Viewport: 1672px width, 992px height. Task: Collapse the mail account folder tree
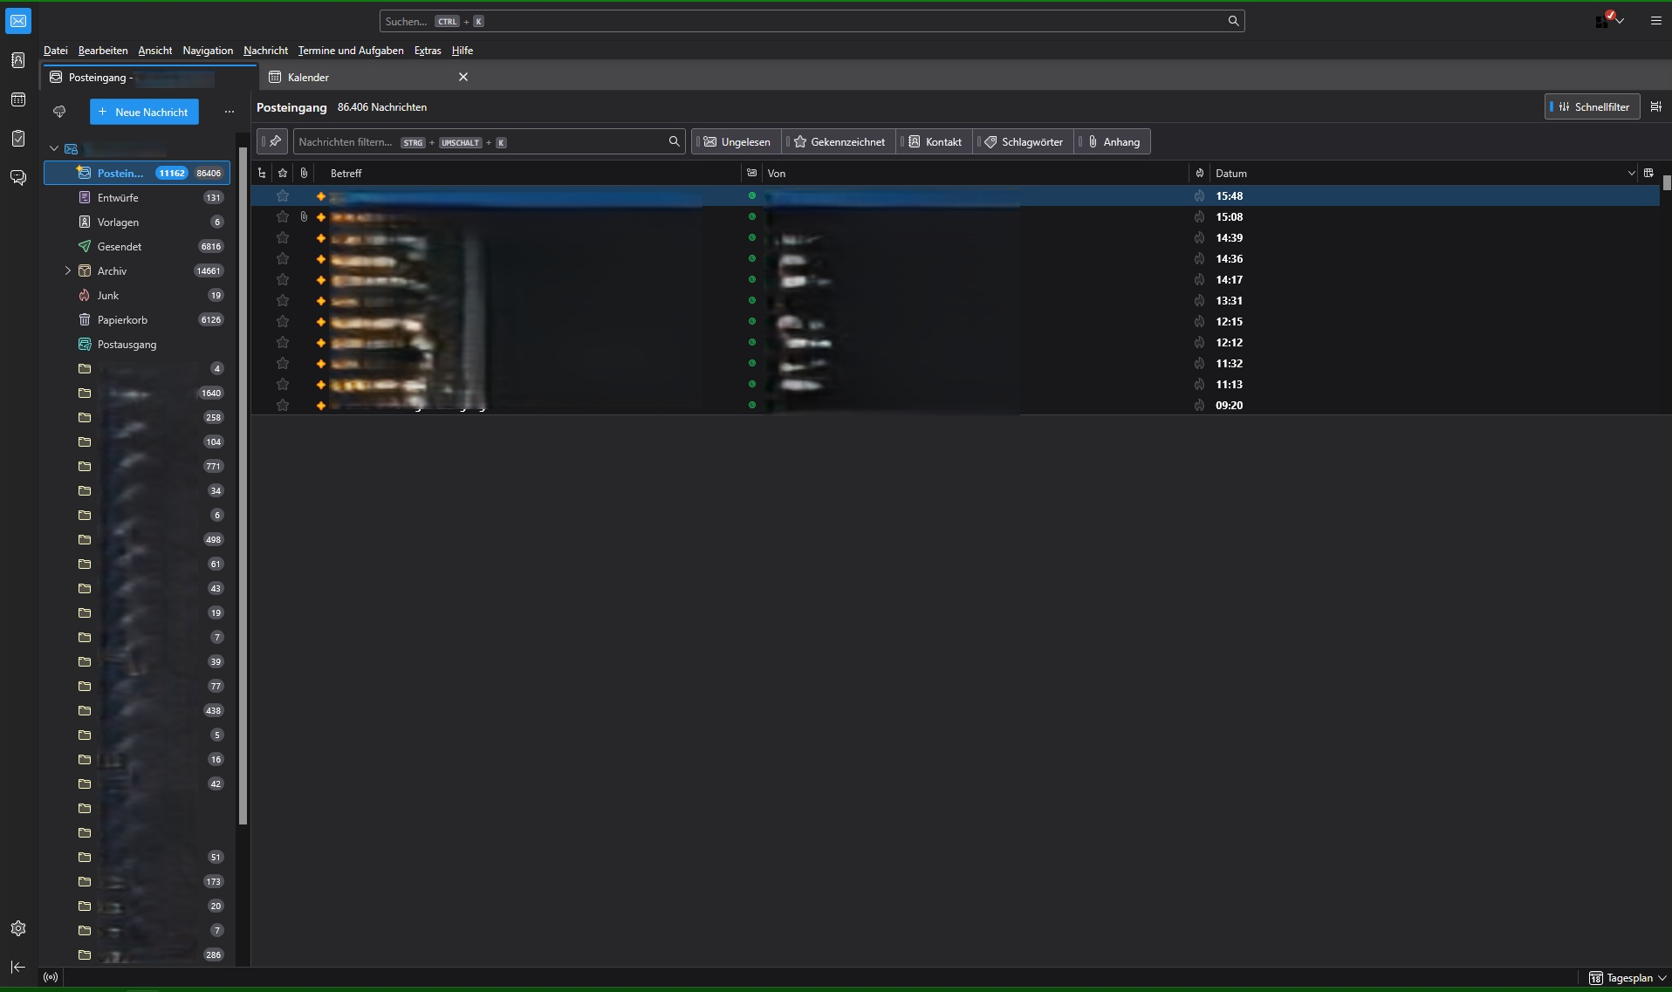(x=54, y=149)
